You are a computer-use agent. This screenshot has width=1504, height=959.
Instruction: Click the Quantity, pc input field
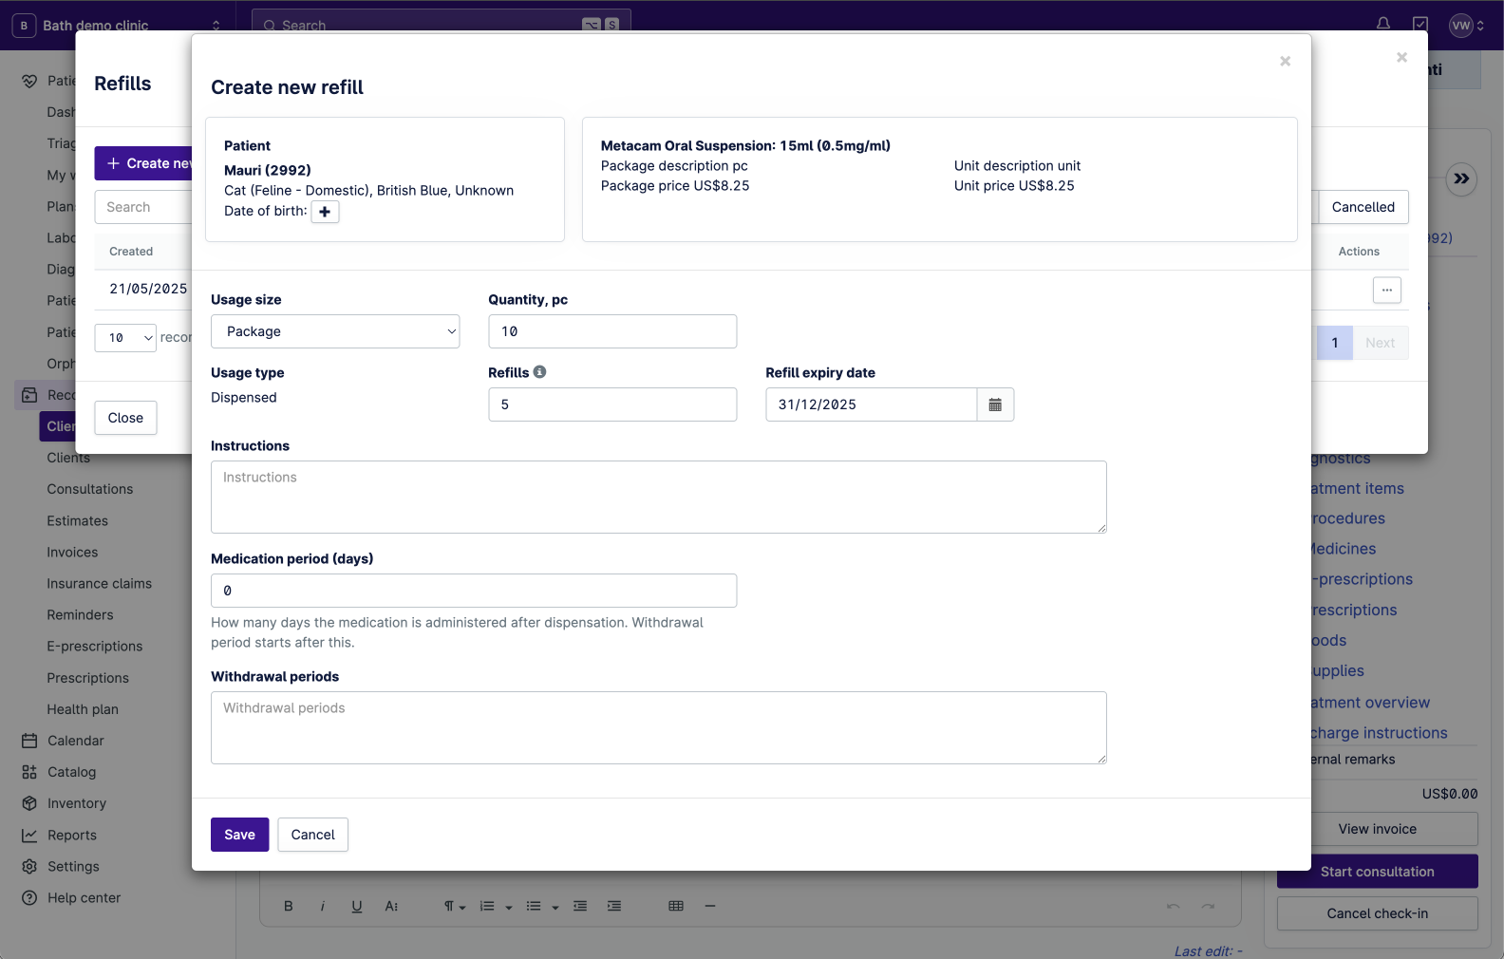tap(612, 331)
